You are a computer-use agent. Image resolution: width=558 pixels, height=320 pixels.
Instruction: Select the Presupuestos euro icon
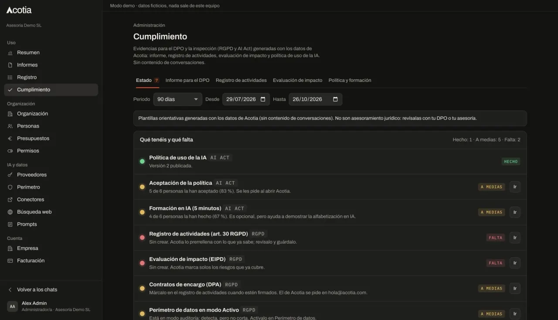10,138
